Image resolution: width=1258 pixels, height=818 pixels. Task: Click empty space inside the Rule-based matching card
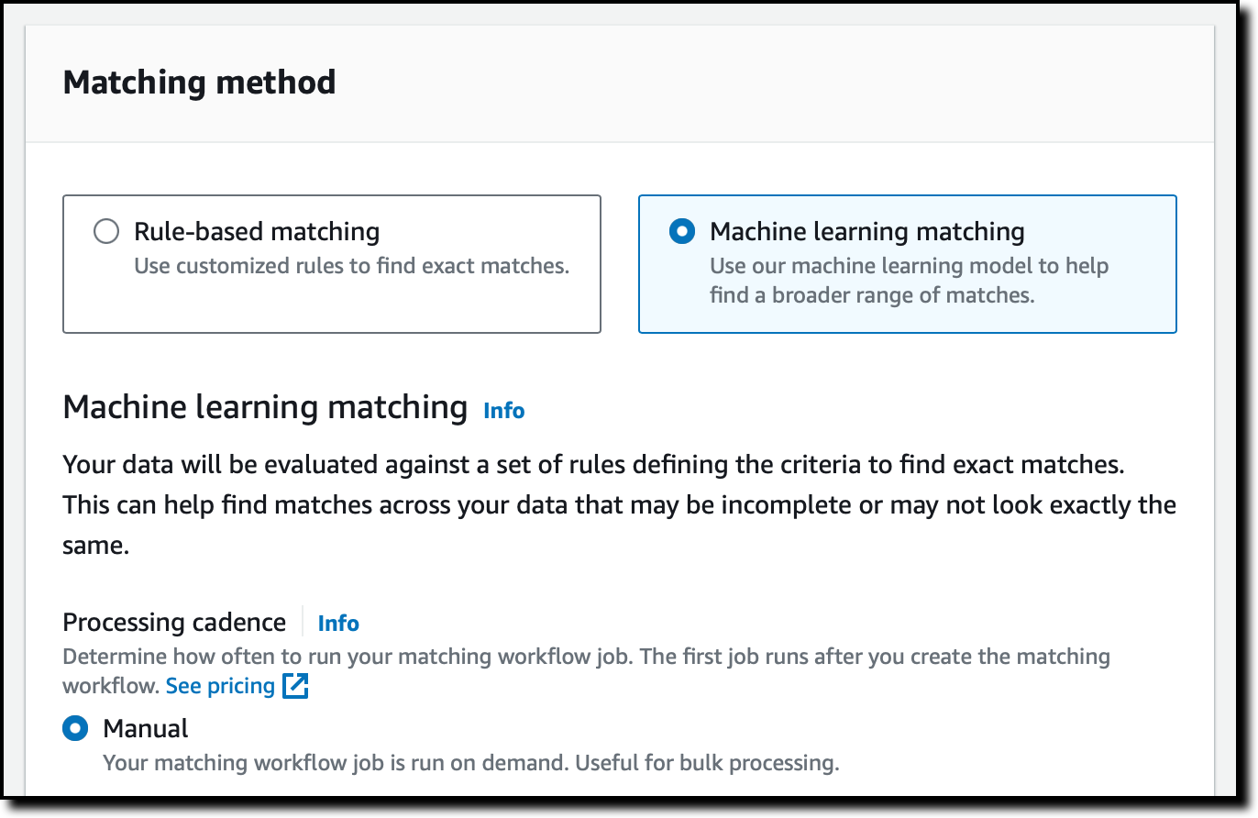click(330, 307)
